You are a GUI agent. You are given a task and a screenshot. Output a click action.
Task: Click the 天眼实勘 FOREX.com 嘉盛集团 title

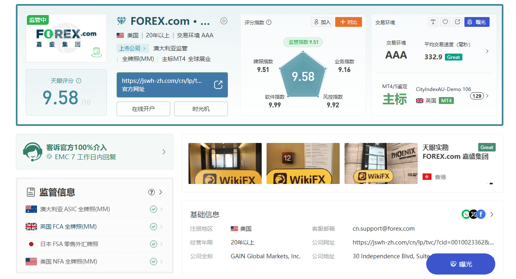[x=455, y=152]
